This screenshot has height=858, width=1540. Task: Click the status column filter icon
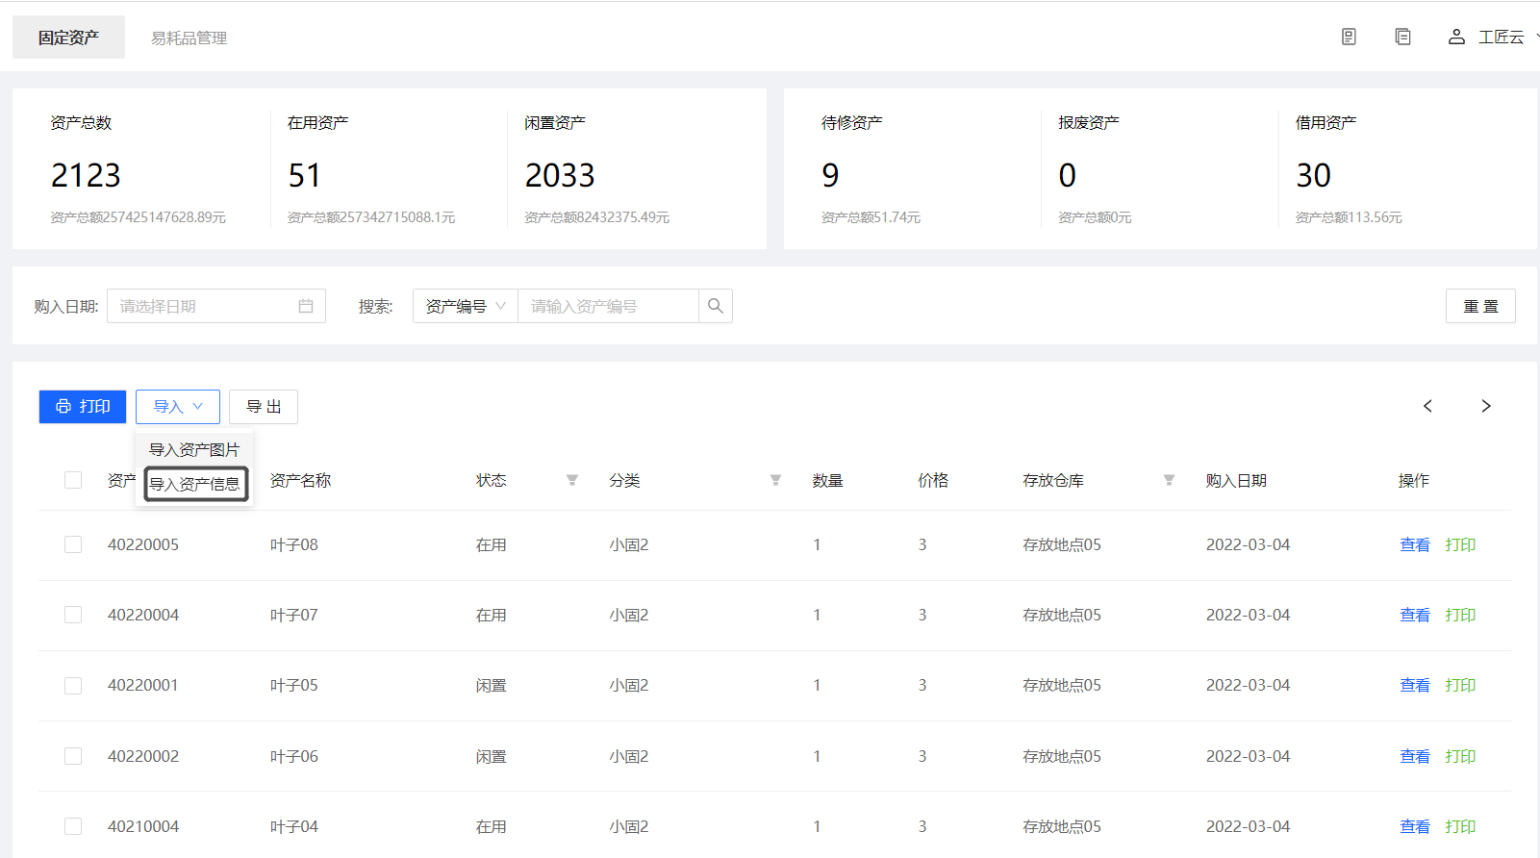point(572,480)
